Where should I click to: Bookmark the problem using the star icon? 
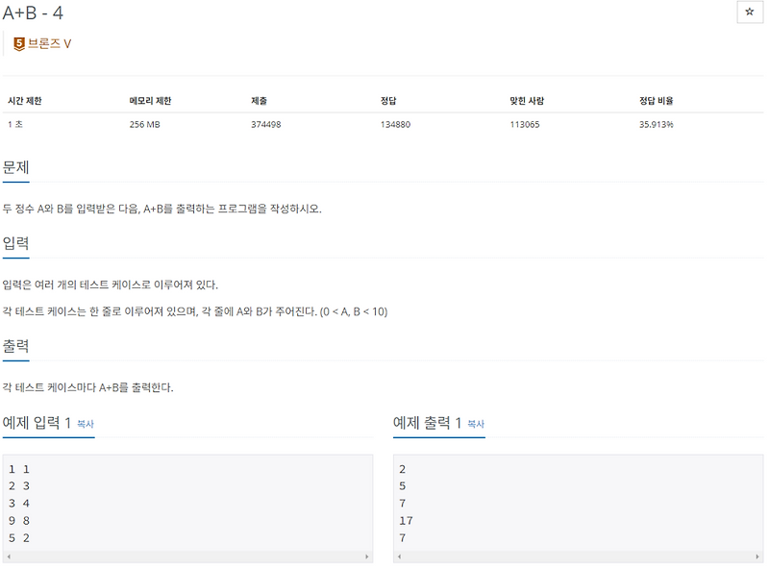click(748, 12)
